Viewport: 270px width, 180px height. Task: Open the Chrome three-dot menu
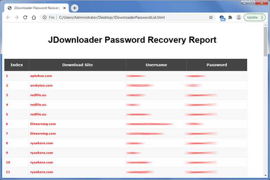263,17
